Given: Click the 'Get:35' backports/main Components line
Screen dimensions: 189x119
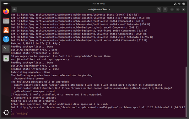Looking at the screenshot, I should [x=75, y=28].
